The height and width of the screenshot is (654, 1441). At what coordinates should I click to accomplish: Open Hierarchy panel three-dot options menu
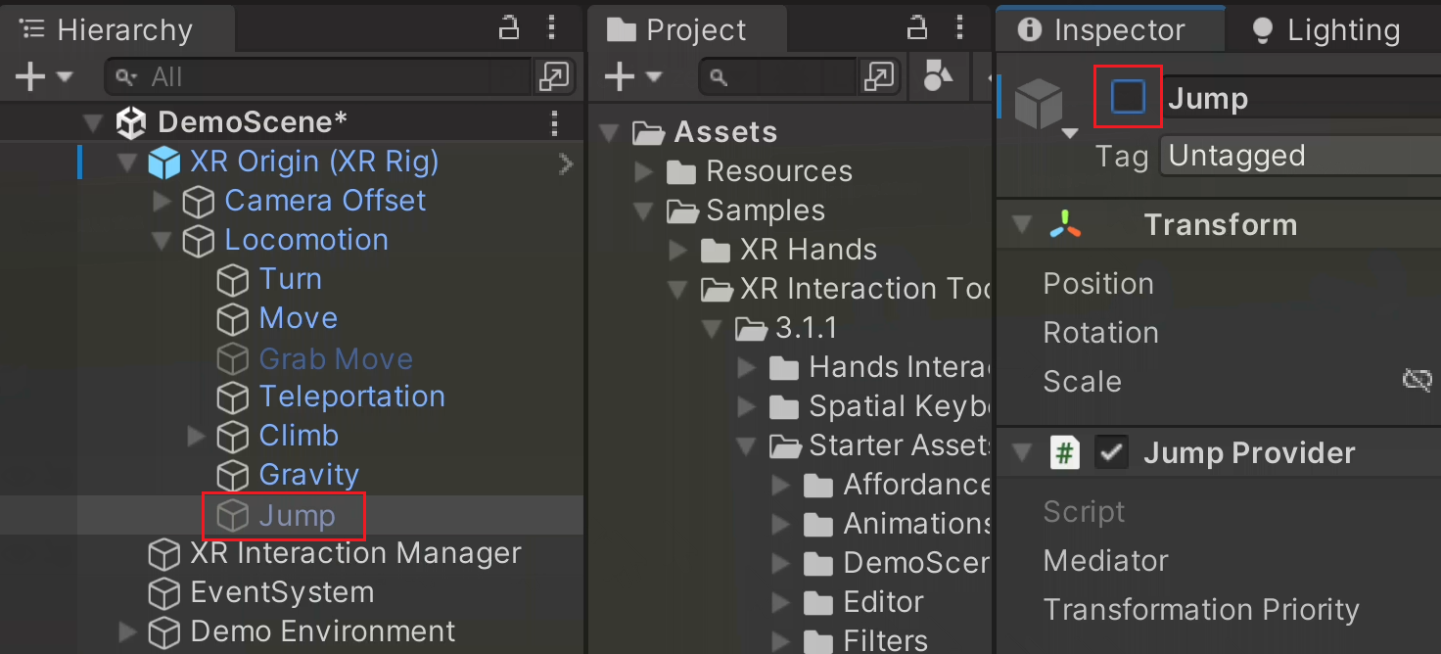552,28
